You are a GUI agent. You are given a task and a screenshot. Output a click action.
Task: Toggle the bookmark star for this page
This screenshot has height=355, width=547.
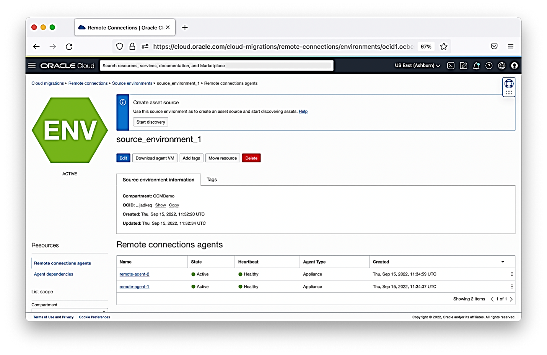coord(443,46)
